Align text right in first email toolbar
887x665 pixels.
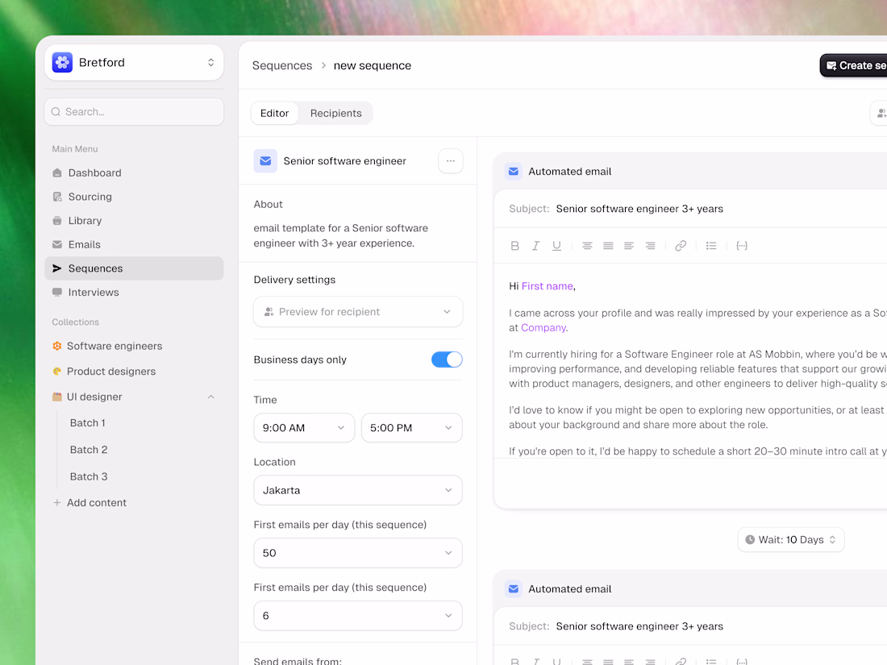(x=651, y=246)
